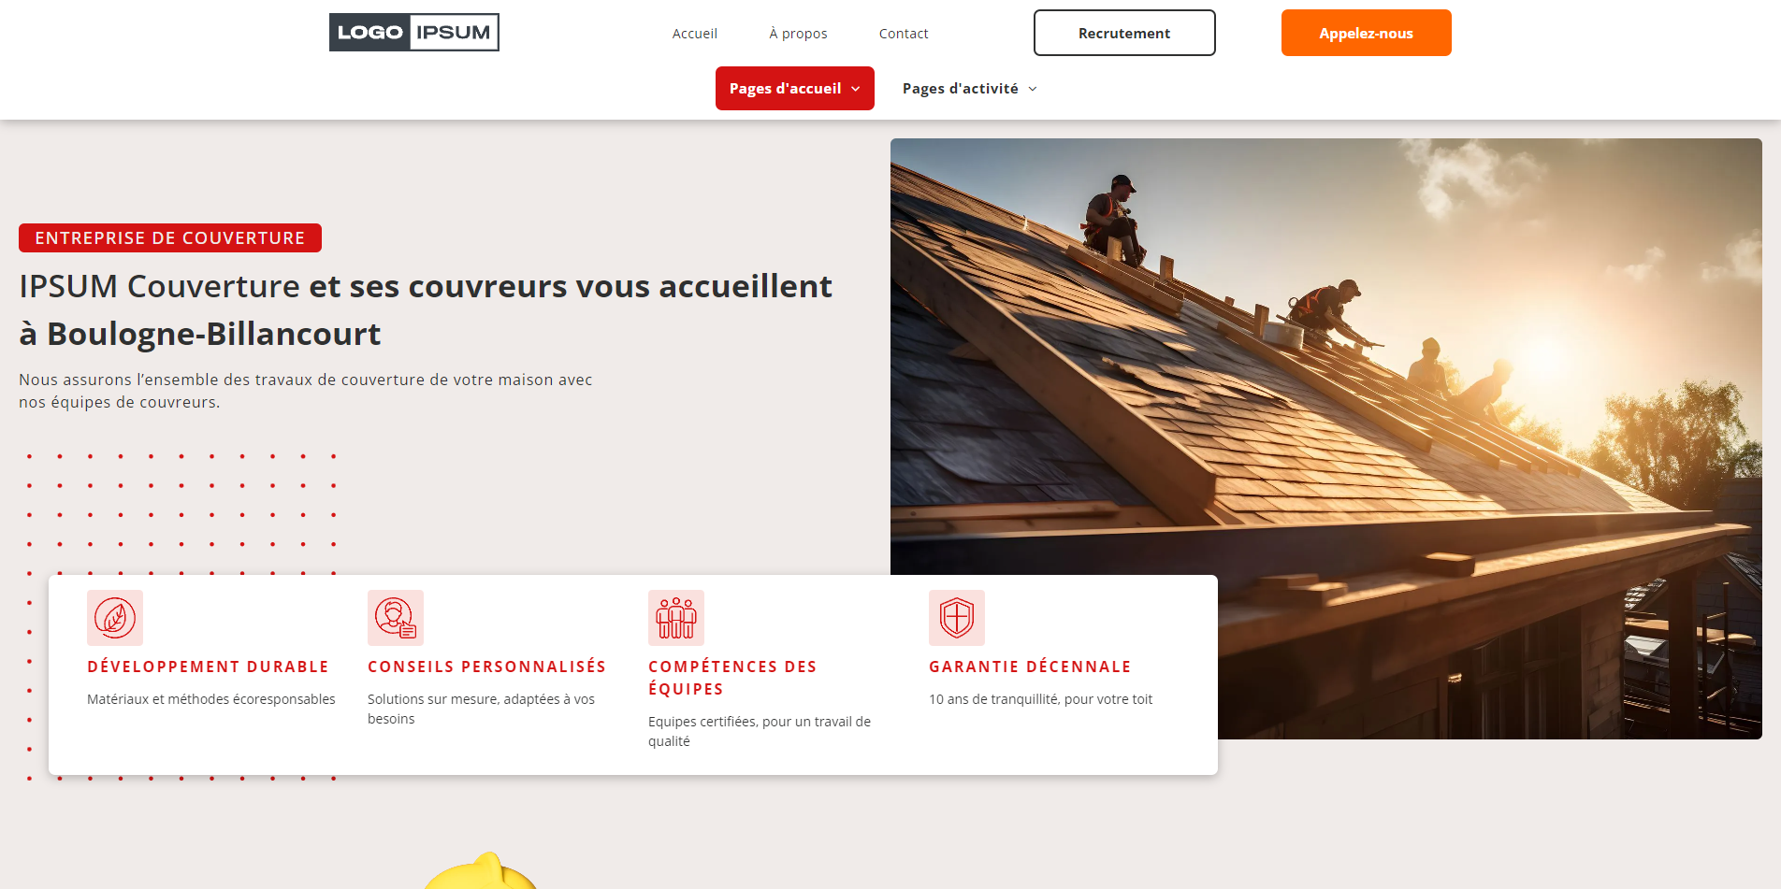Click the Conseils personnalisés advisor icon
Image resolution: width=1781 pixels, height=889 pixels.
coord(396,618)
